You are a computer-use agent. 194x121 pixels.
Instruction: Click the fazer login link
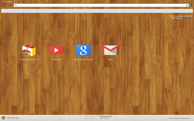click(187, 18)
